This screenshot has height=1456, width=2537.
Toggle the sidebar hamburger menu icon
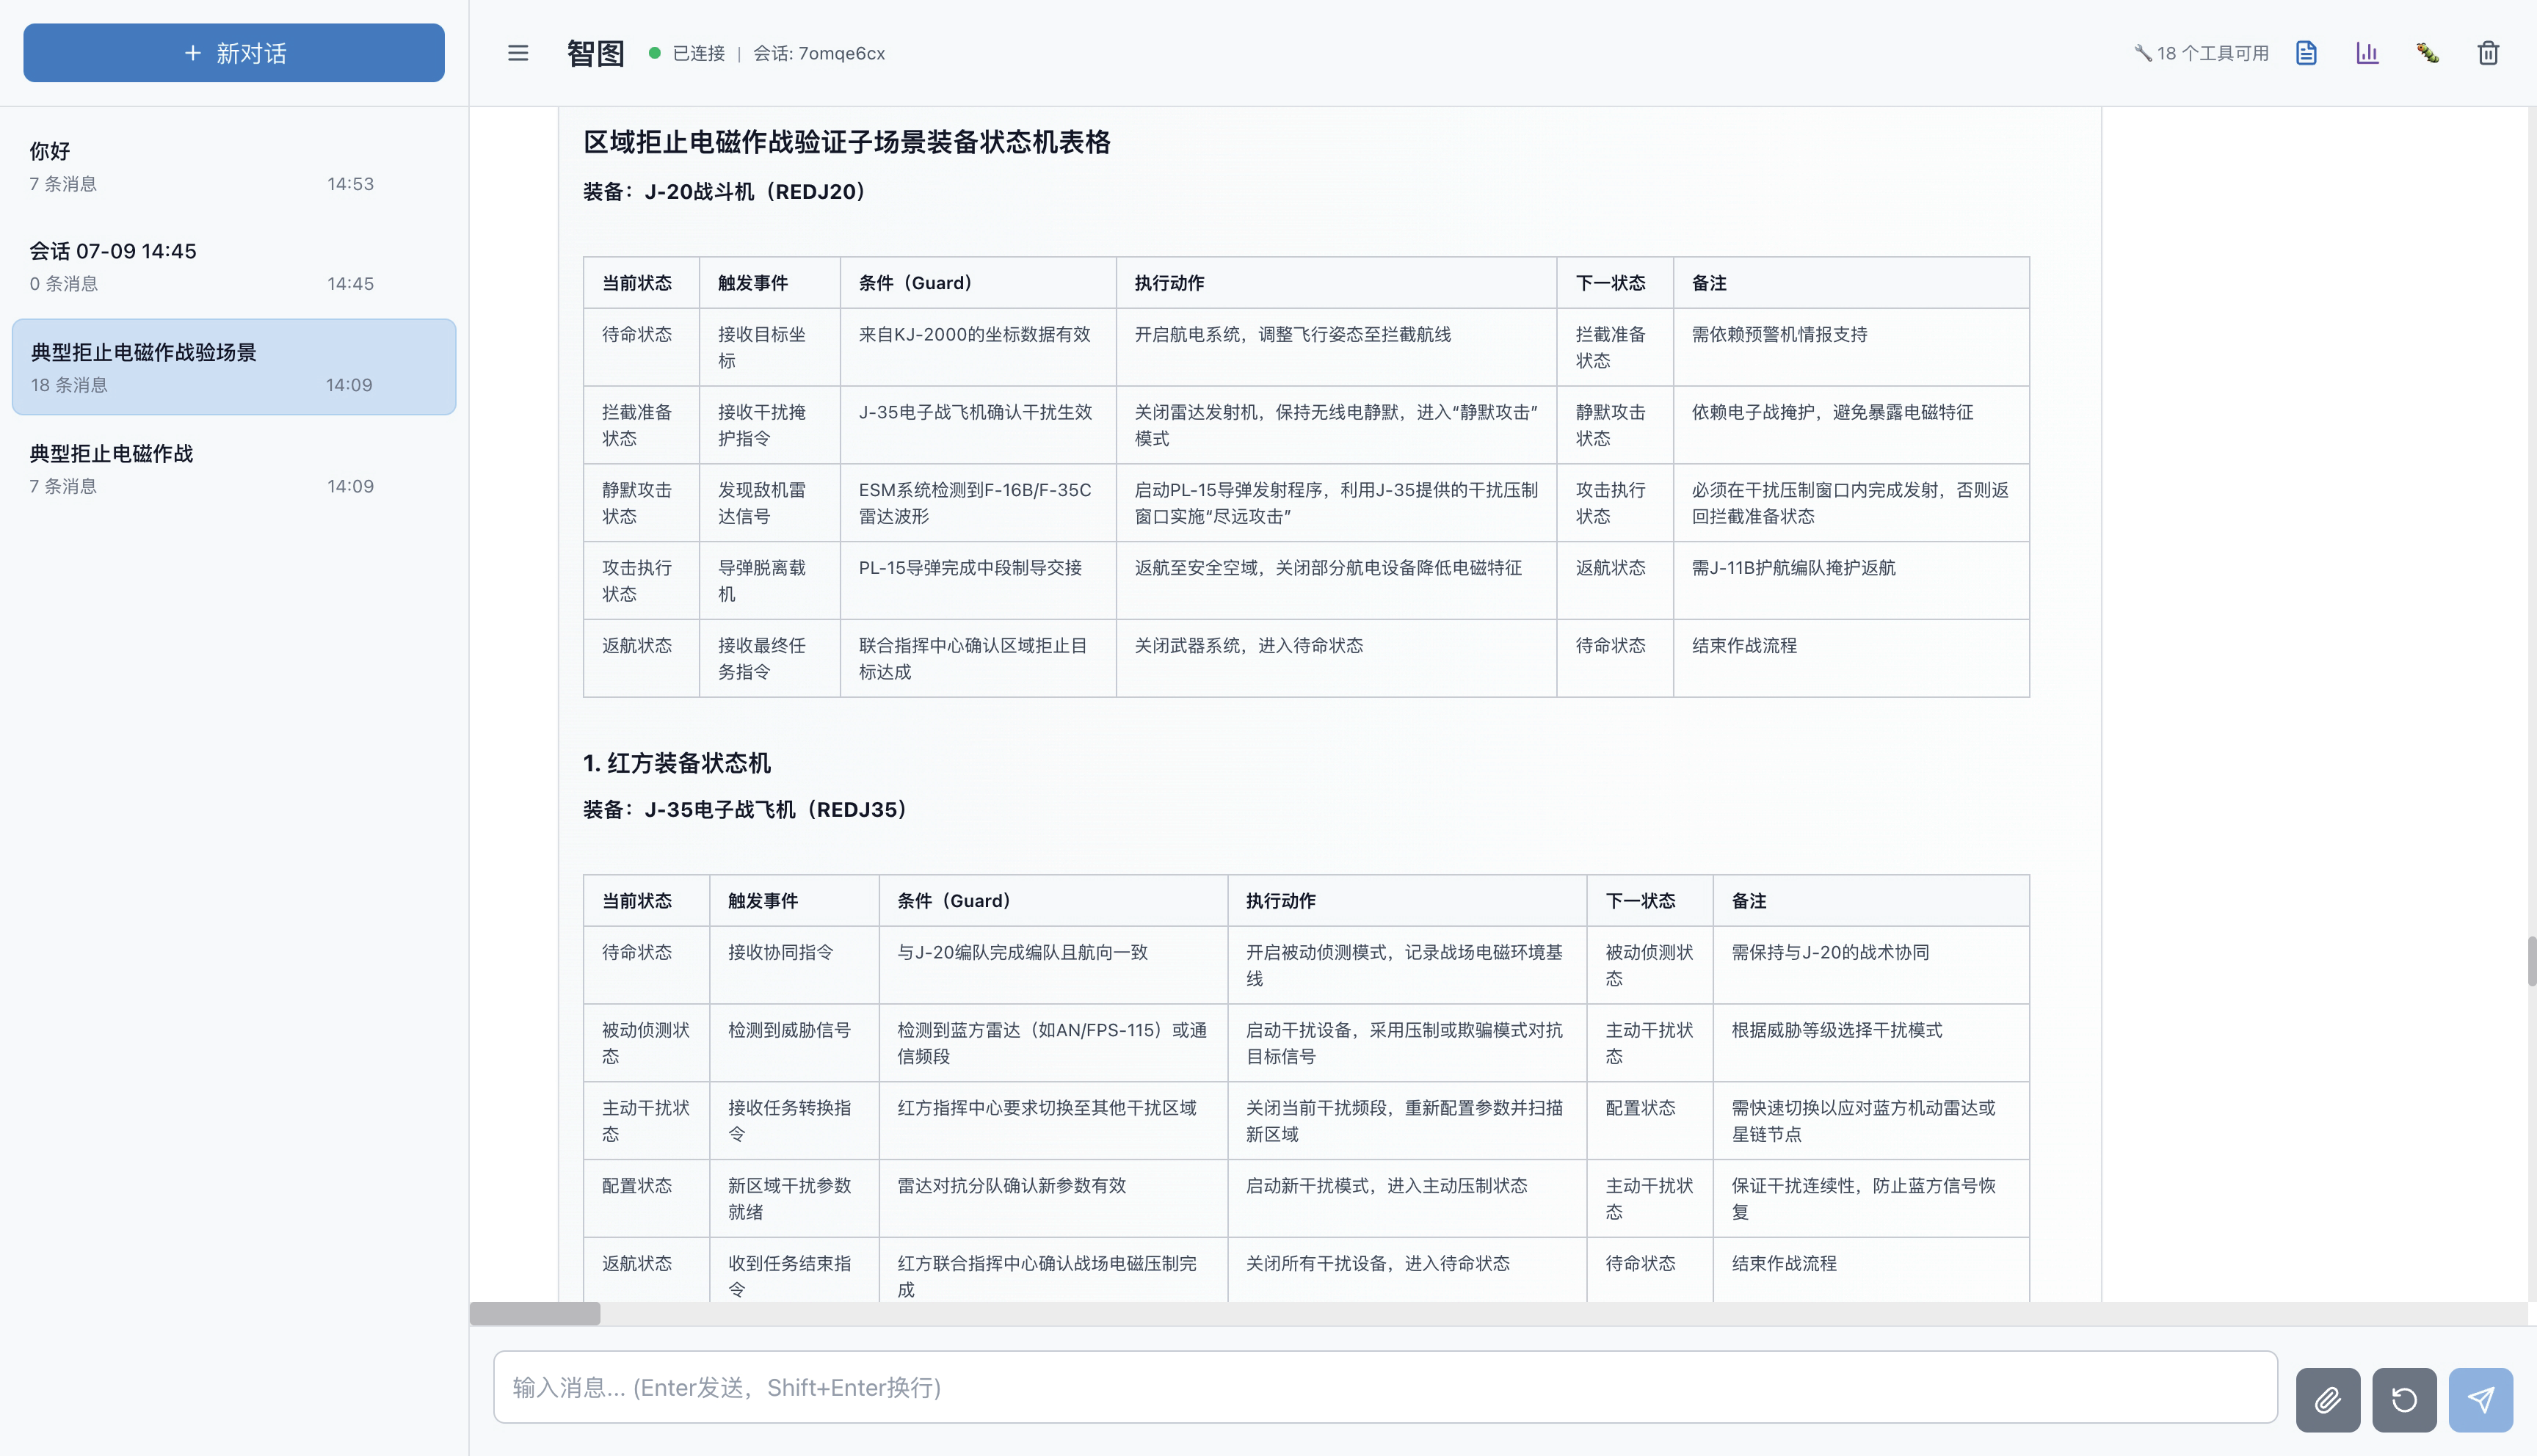coord(518,53)
